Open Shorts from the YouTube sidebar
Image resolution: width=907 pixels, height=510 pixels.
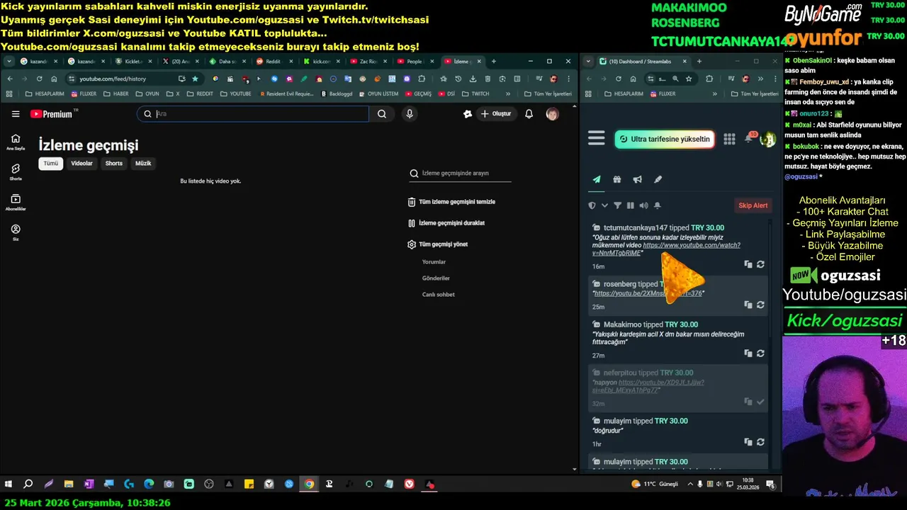click(x=16, y=172)
